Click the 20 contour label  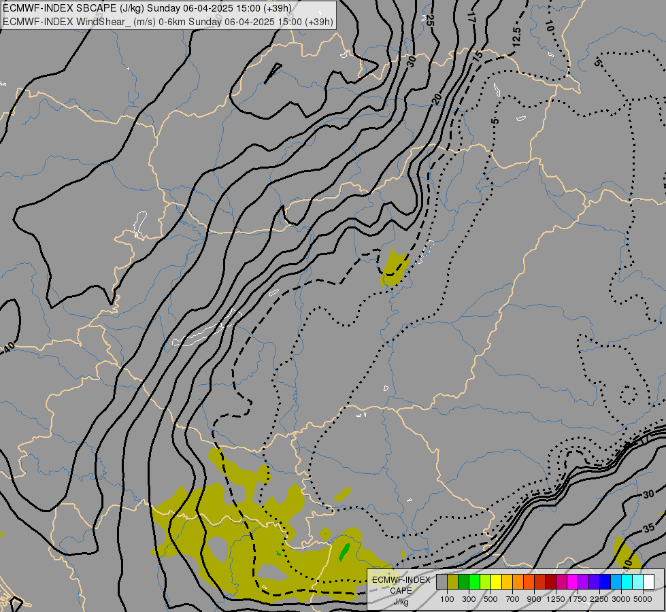point(436,99)
